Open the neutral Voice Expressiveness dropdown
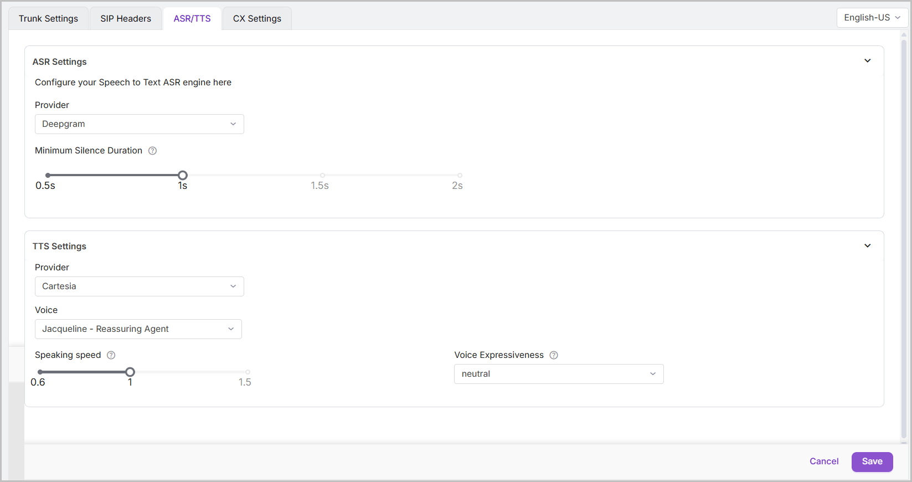Viewport: 912px width, 482px height. coord(559,374)
